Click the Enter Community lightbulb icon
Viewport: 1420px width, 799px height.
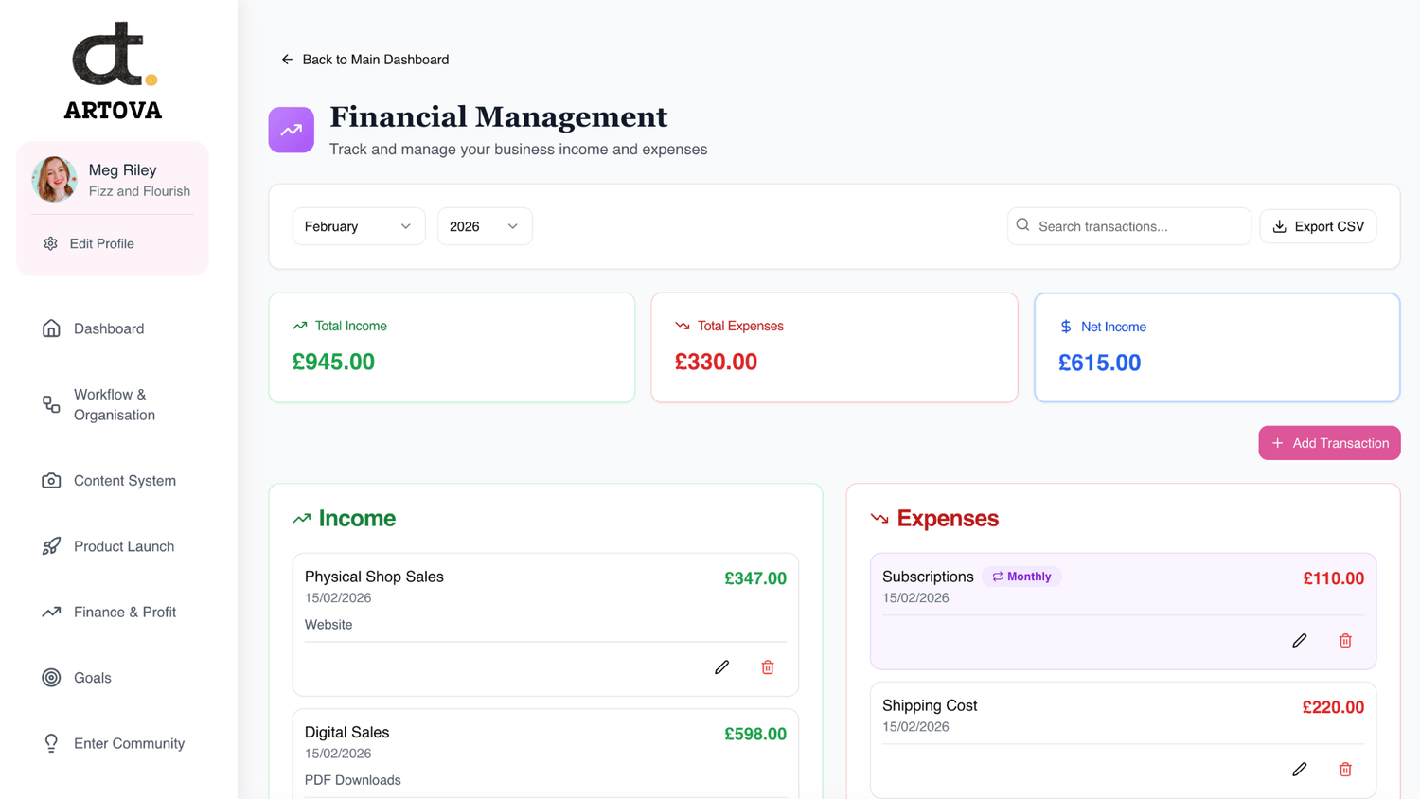coord(51,743)
